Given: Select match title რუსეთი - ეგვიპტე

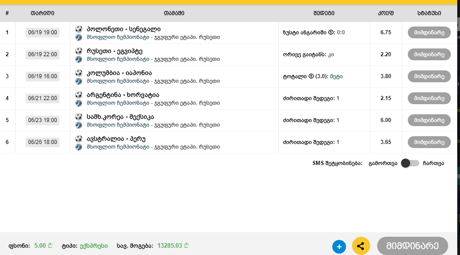Looking at the screenshot, I should pos(114,51).
